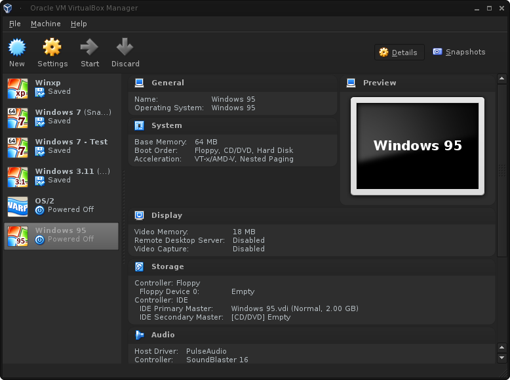
Task: Open the File menu
Action: coord(14,24)
